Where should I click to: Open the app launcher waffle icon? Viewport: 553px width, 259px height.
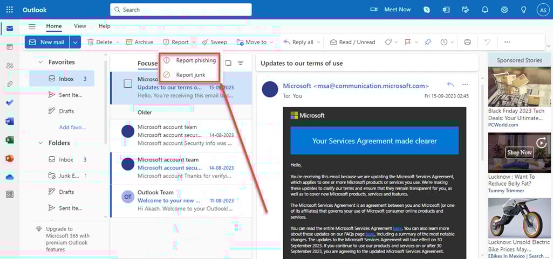(10, 10)
